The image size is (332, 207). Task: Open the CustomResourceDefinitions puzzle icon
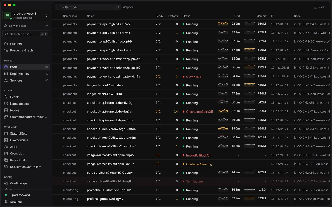[6, 117]
